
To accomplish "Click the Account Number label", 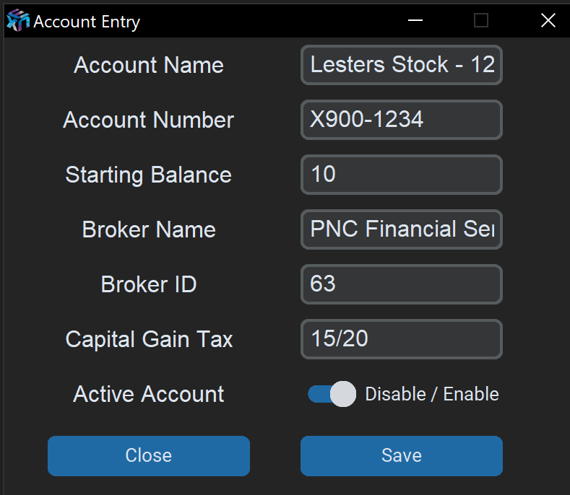I will 149,120.
